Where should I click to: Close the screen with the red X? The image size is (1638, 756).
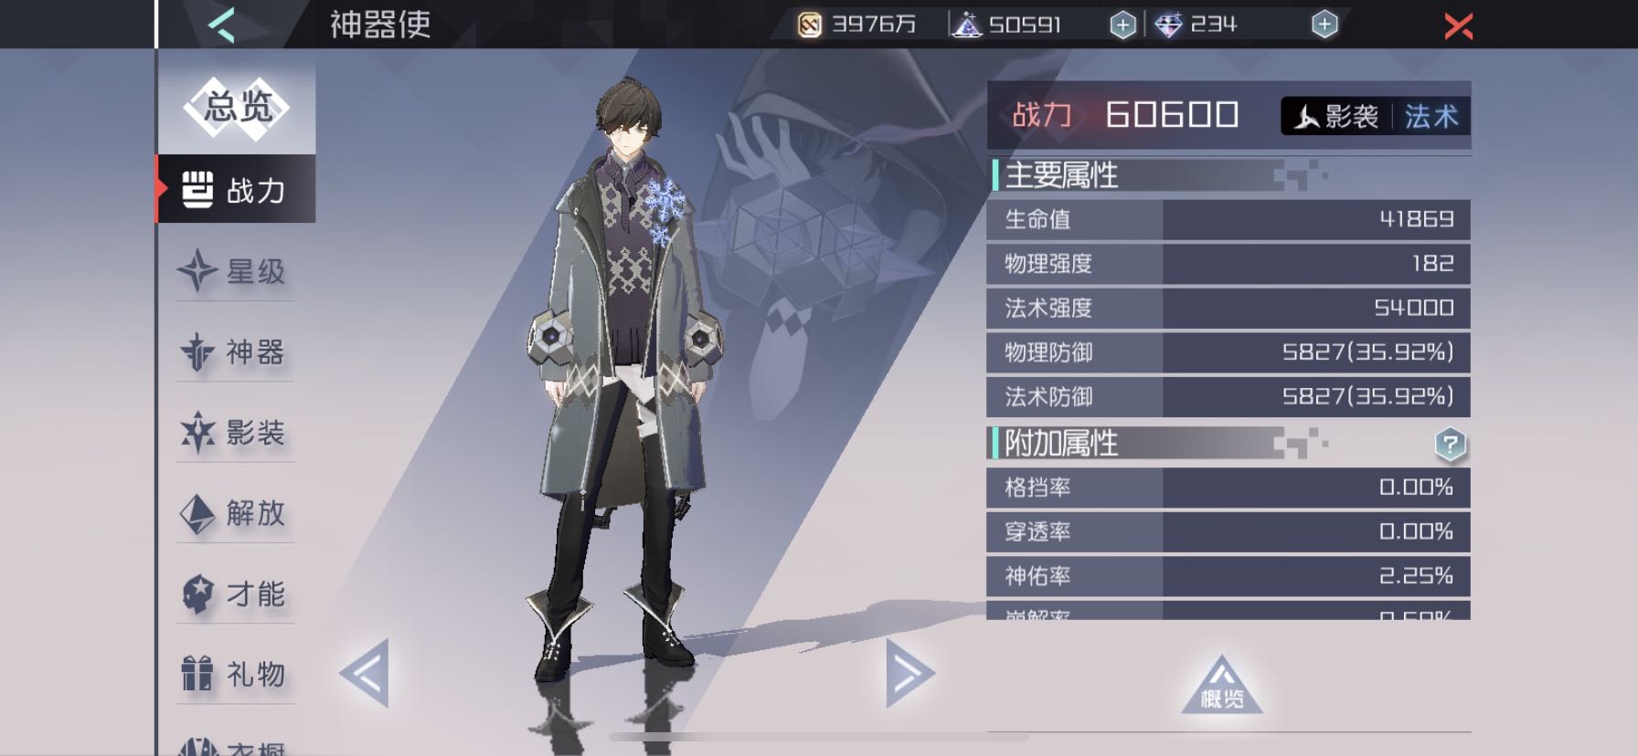(x=1458, y=26)
